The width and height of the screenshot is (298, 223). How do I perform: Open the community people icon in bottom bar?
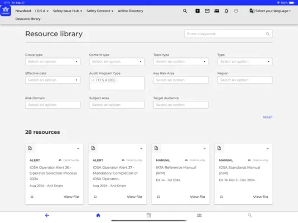(x=199, y=215)
